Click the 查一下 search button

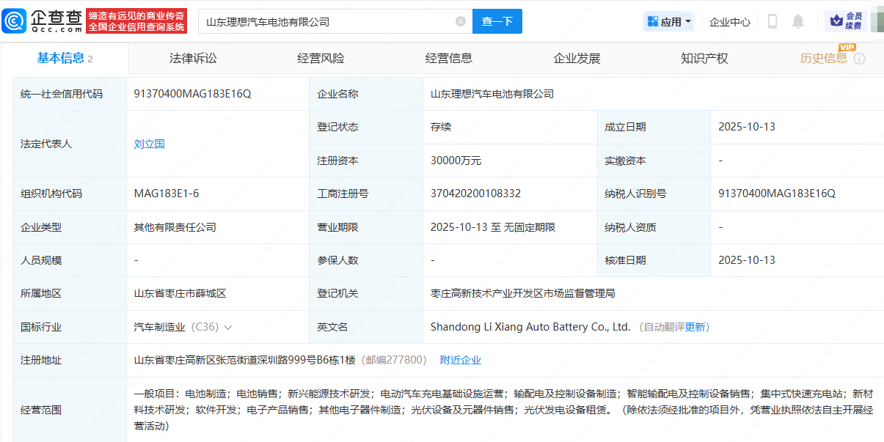(497, 21)
